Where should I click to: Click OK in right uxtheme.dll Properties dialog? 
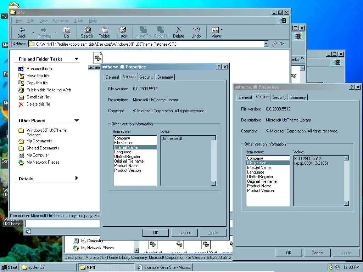[x=289, y=253]
